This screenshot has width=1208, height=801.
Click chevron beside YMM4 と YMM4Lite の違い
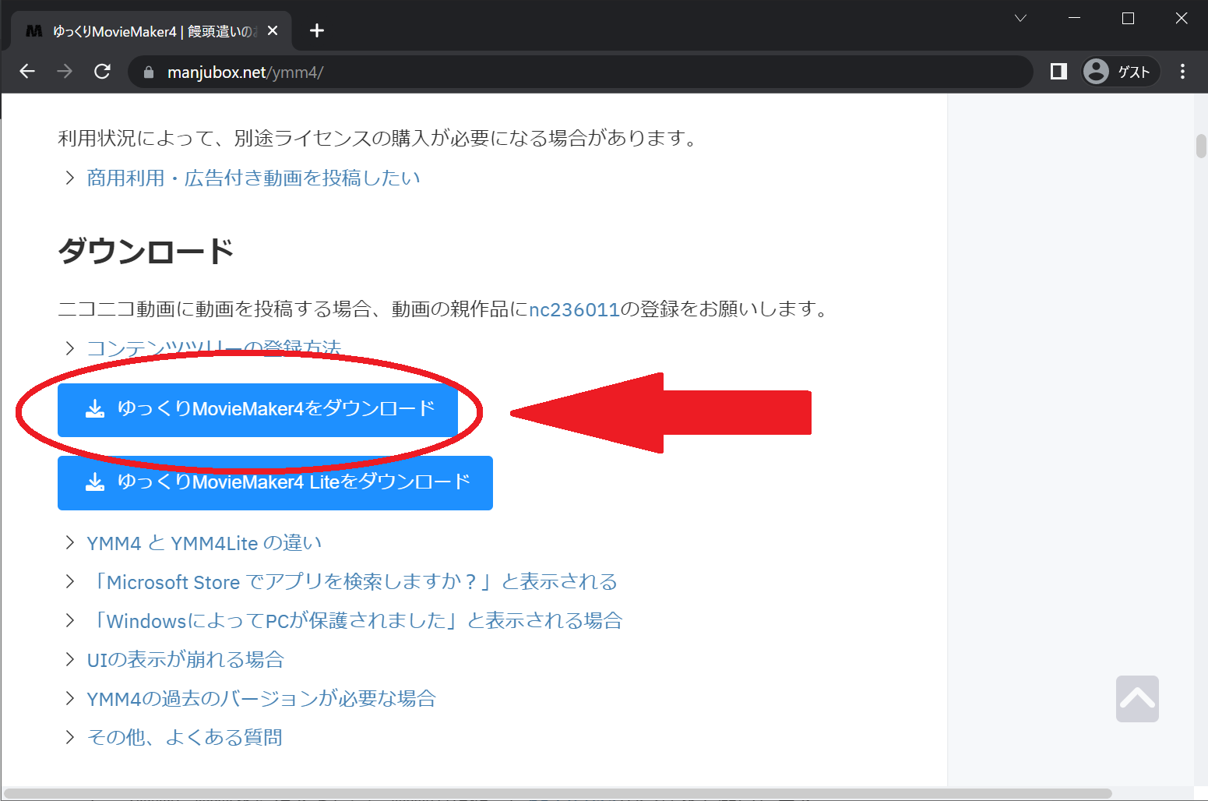point(70,543)
